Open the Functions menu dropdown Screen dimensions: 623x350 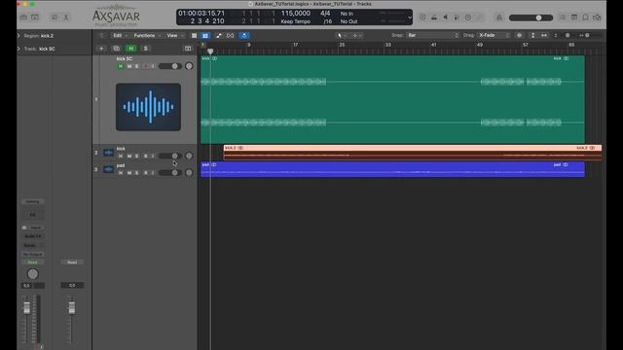click(147, 35)
